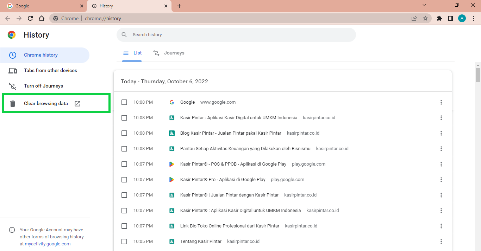
Task: Visit myactivity.google.com link
Action: pos(48,244)
